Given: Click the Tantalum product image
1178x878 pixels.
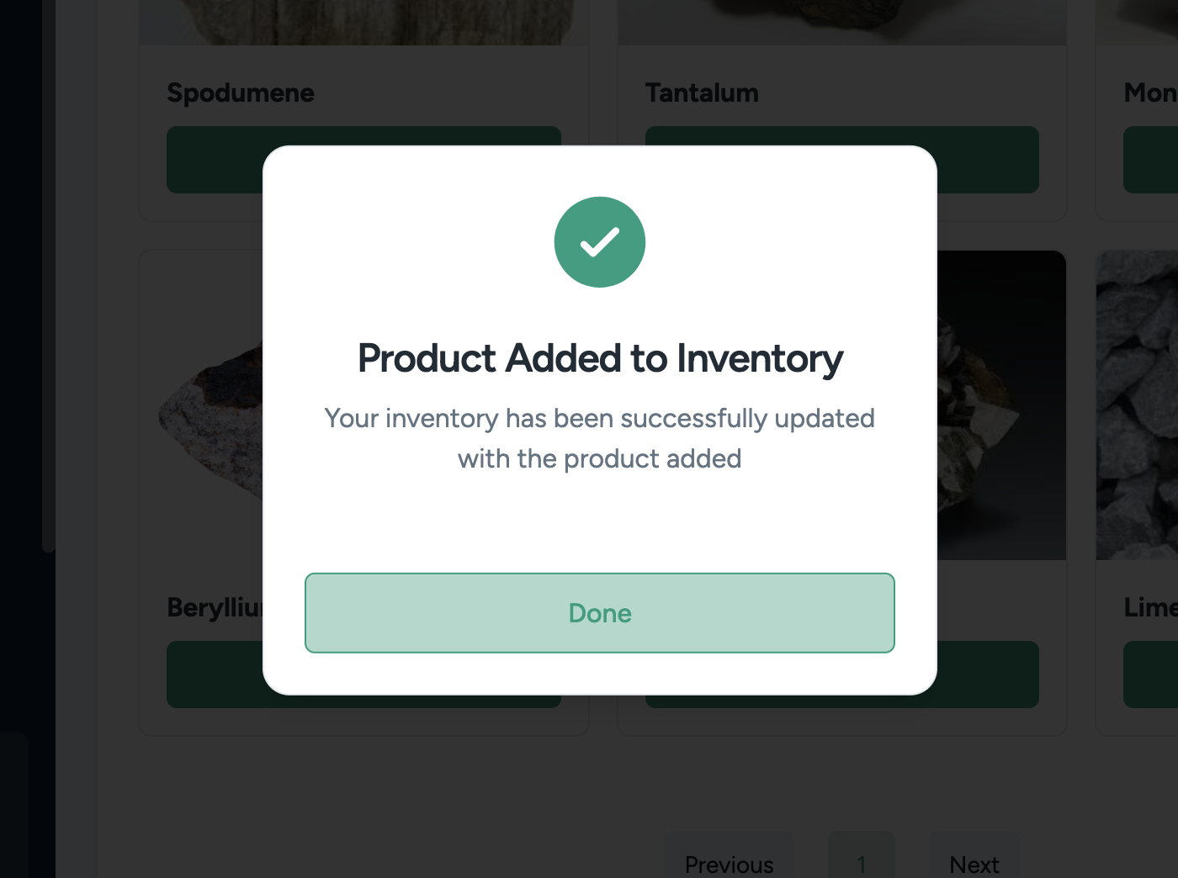Looking at the screenshot, I should coord(841,22).
